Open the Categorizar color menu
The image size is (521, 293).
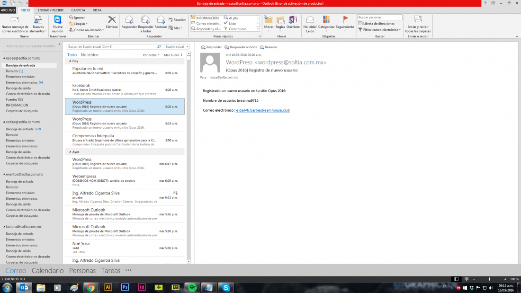[x=326, y=24]
